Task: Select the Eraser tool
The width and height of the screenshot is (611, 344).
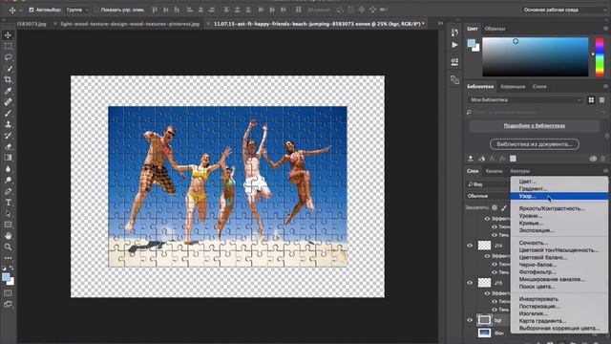Action: click(8, 146)
